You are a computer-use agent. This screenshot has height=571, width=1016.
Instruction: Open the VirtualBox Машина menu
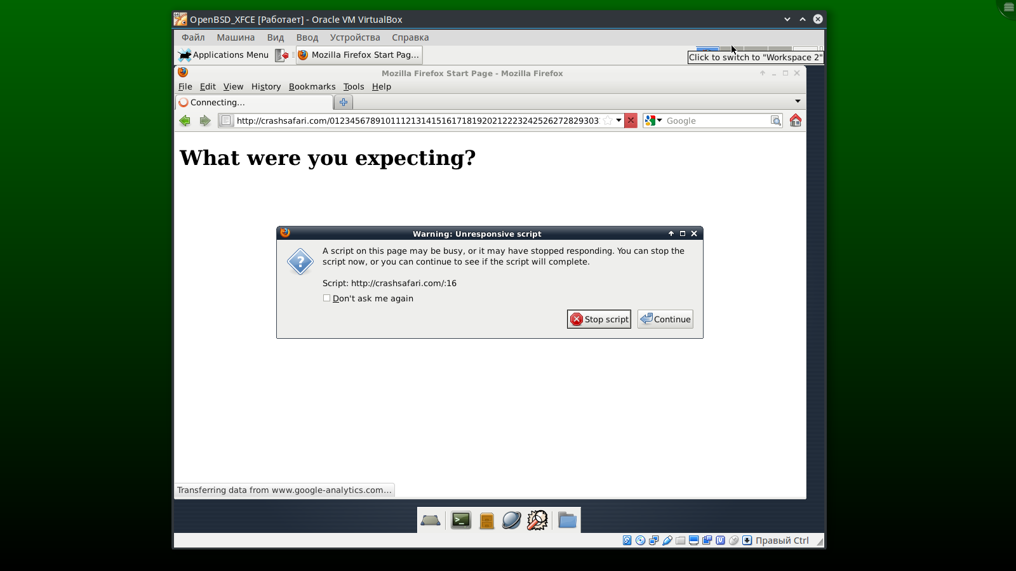236,37
